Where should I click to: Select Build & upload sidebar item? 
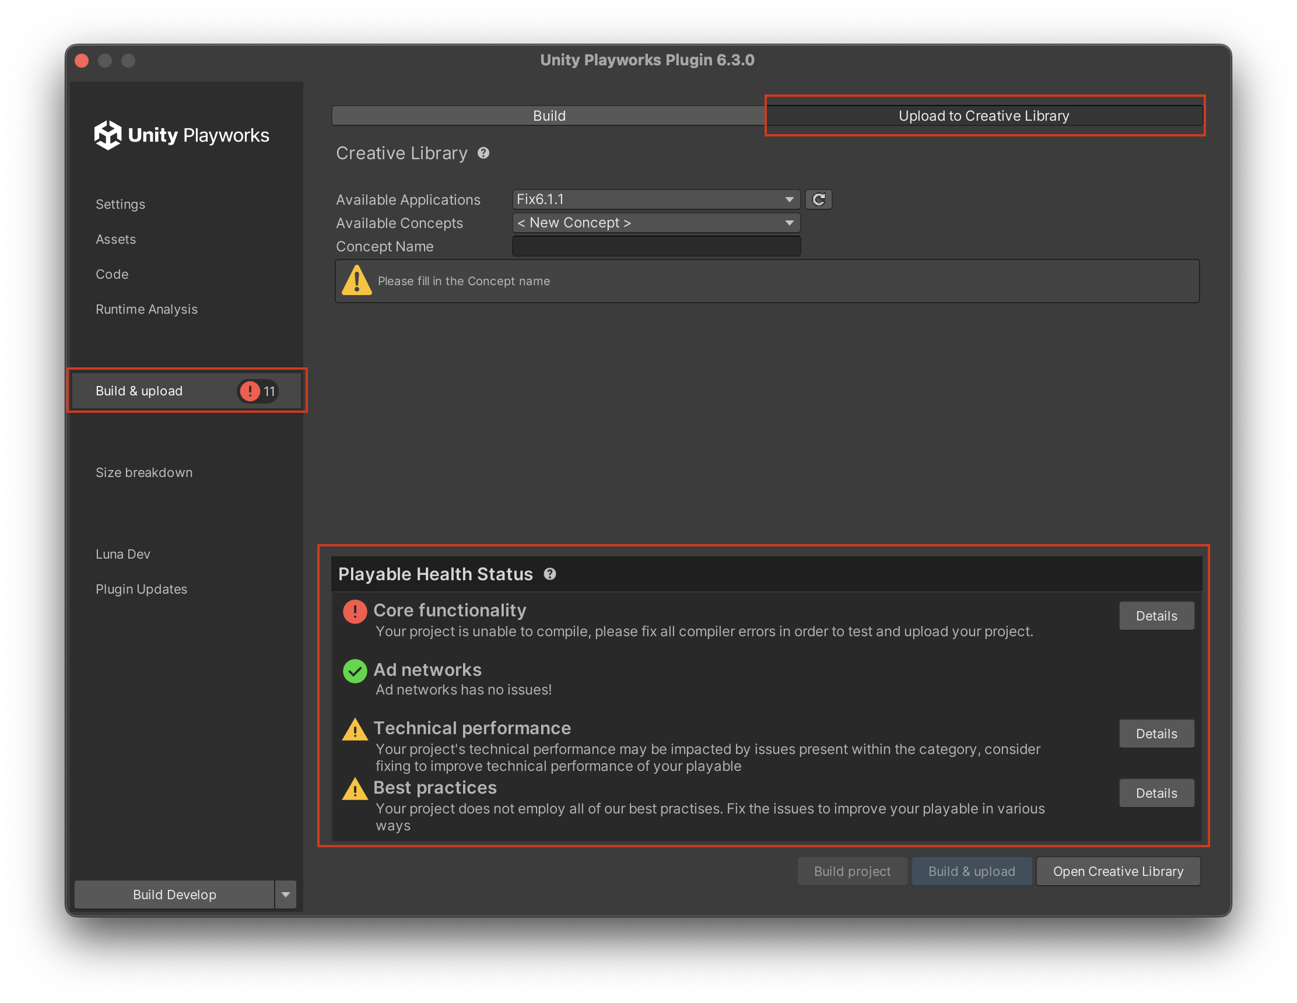(187, 391)
